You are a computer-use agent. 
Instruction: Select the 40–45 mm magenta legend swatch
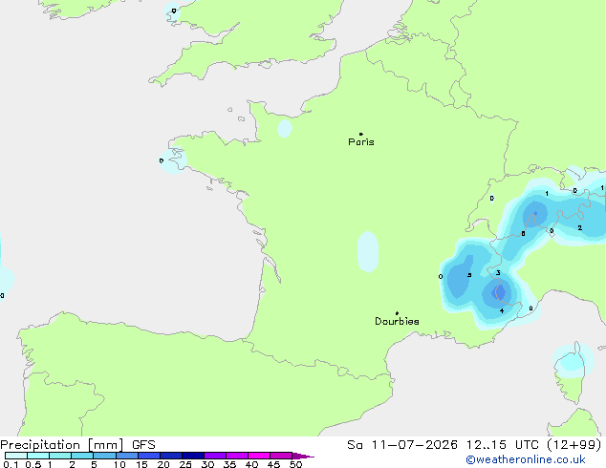pos(259,456)
